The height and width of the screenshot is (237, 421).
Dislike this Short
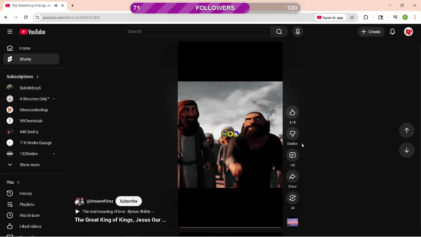(x=292, y=134)
